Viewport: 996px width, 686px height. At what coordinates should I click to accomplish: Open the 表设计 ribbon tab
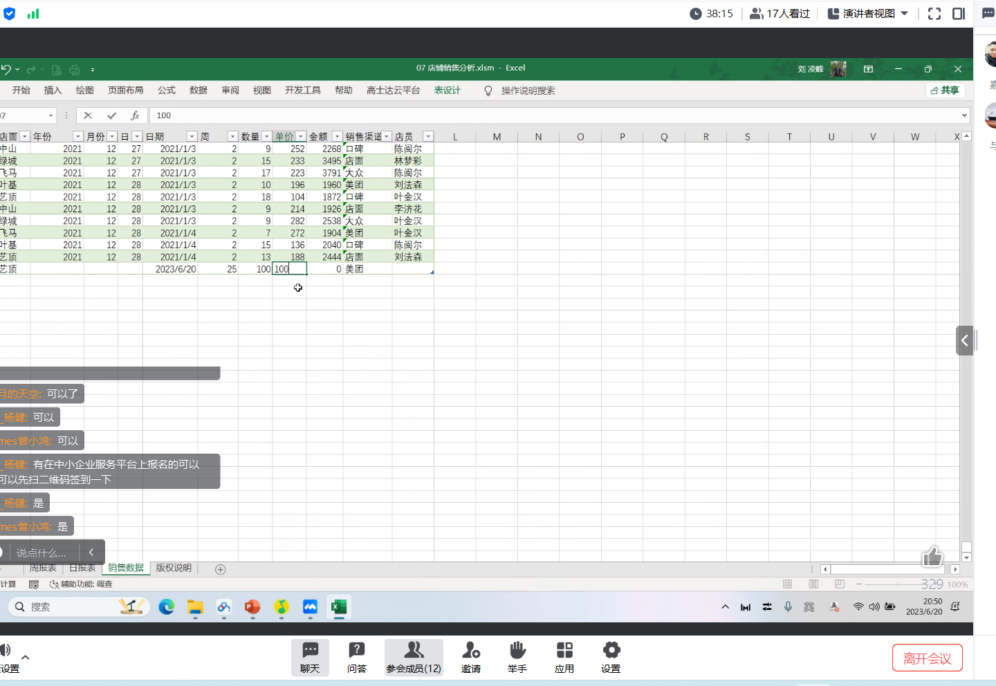pos(448,91)
